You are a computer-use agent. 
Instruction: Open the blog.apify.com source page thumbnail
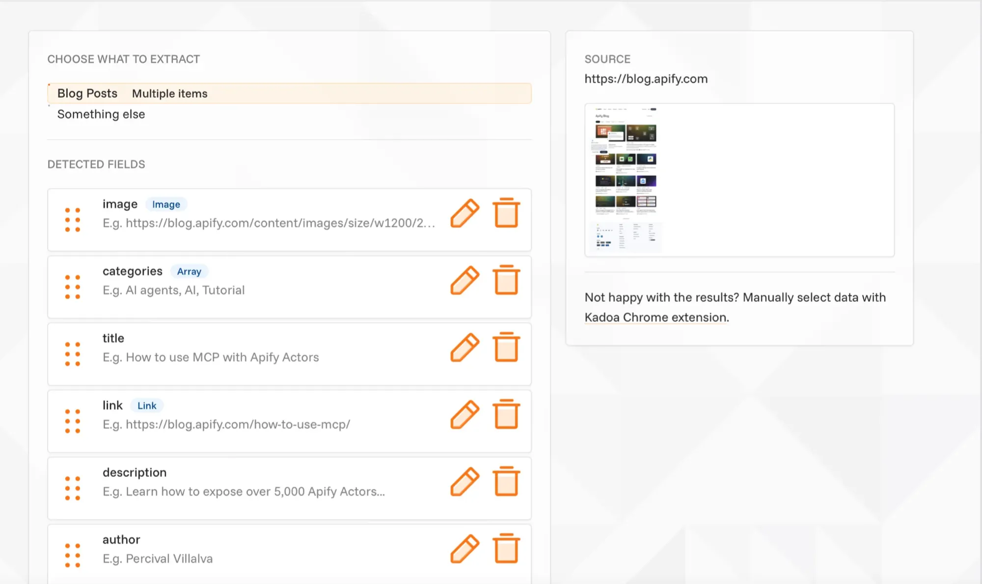click(x=739, y=180)
